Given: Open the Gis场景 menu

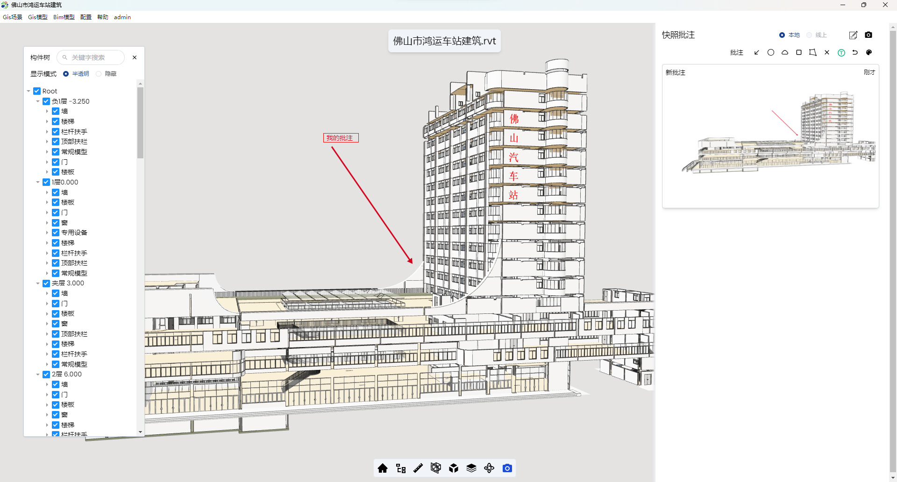Looking at the screenshot, I should click(x=13, y=17).
